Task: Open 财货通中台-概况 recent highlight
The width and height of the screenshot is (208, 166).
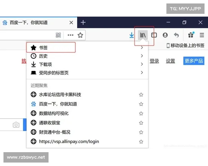Action: (87, 132)
